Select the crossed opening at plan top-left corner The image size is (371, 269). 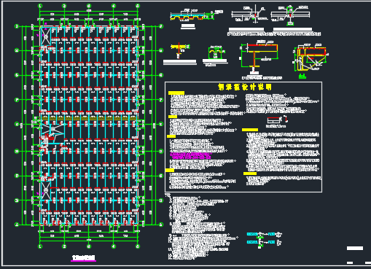[46, 36]
